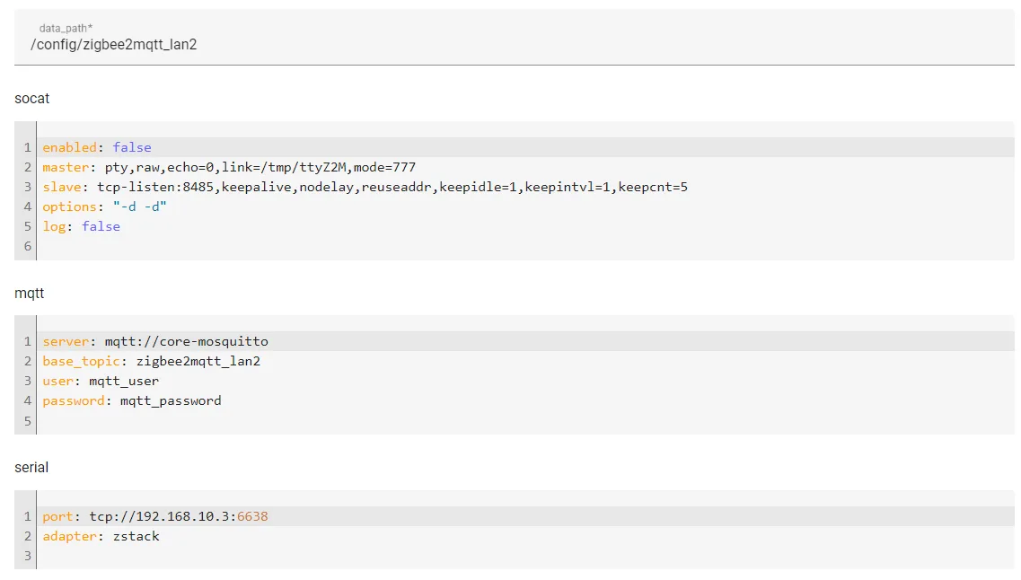
Task: Click the socat "log: false" line
Action: [82, 226]
